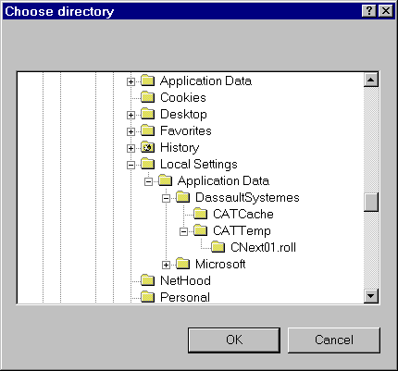Confirm selection with OK button

[x=234, y=340]
